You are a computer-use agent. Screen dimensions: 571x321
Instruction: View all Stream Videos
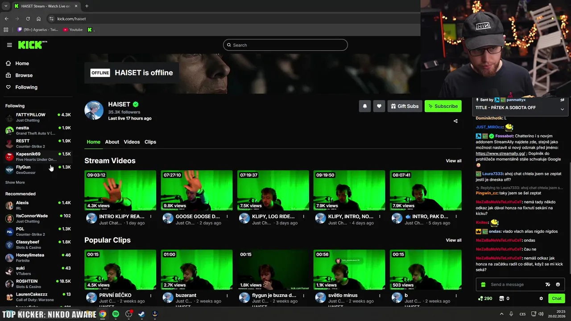pyautogui.click(x=454, y=161)
